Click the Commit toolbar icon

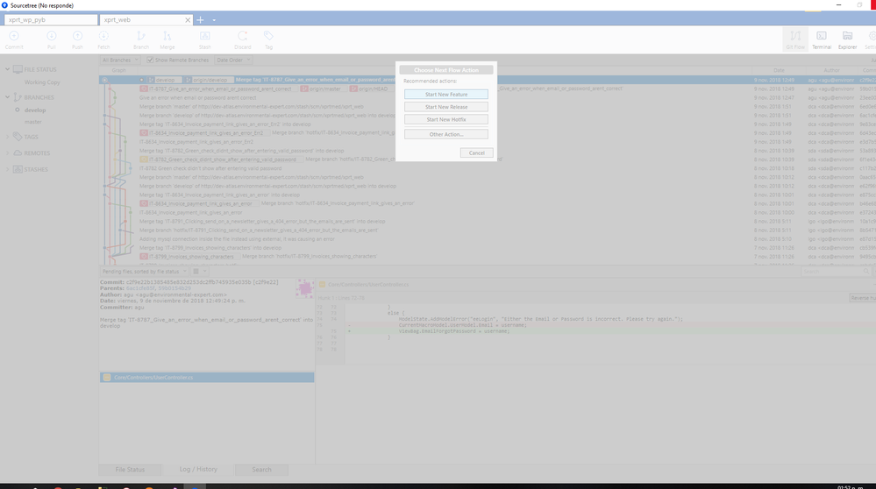tap(14, 39)
